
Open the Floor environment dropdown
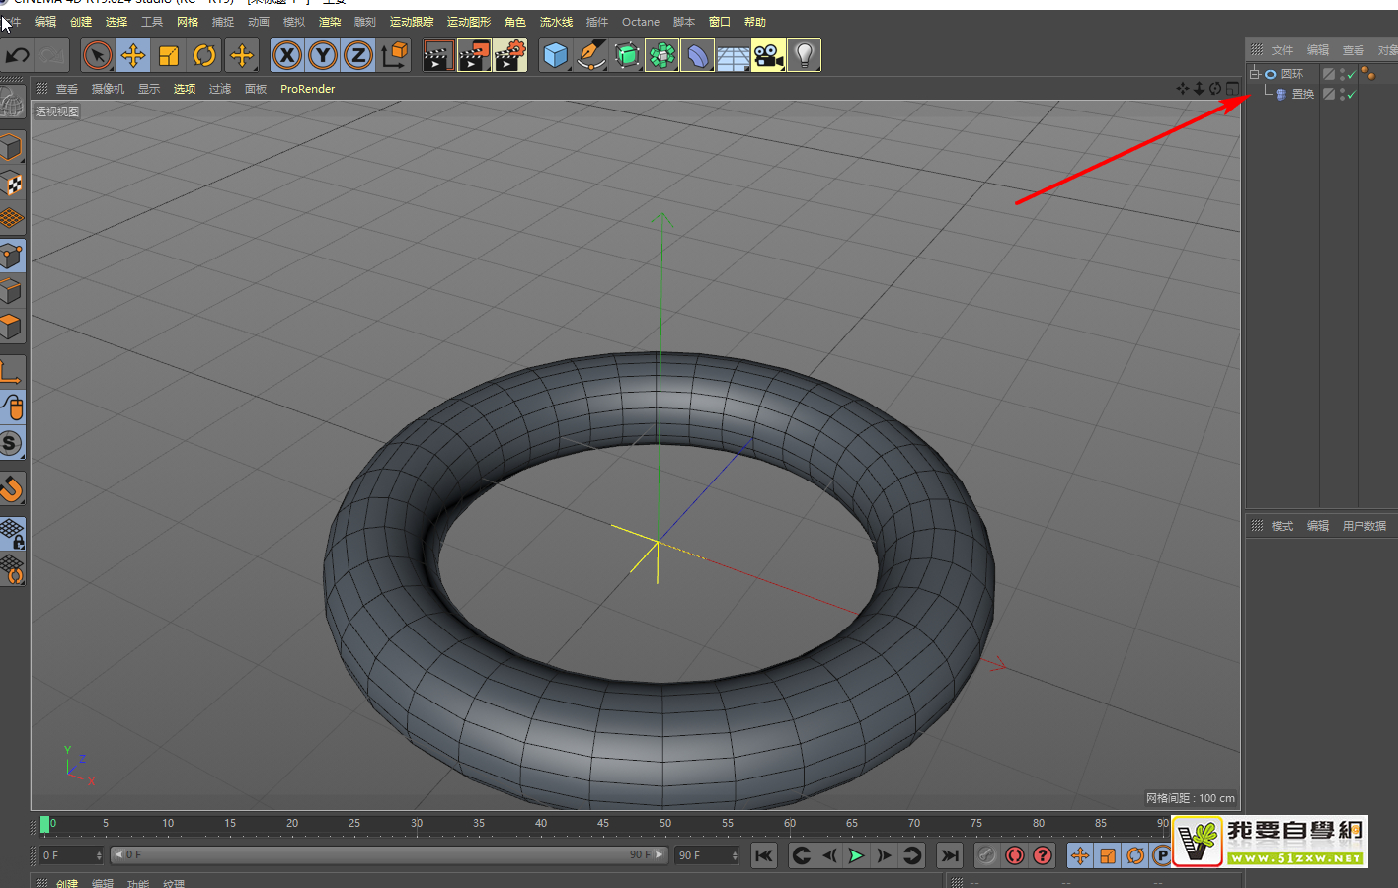click(733, 55)
